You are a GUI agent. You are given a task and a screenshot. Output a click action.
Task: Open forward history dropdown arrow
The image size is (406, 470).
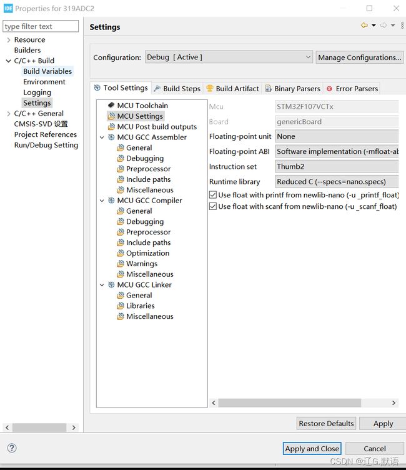point(393,26)
